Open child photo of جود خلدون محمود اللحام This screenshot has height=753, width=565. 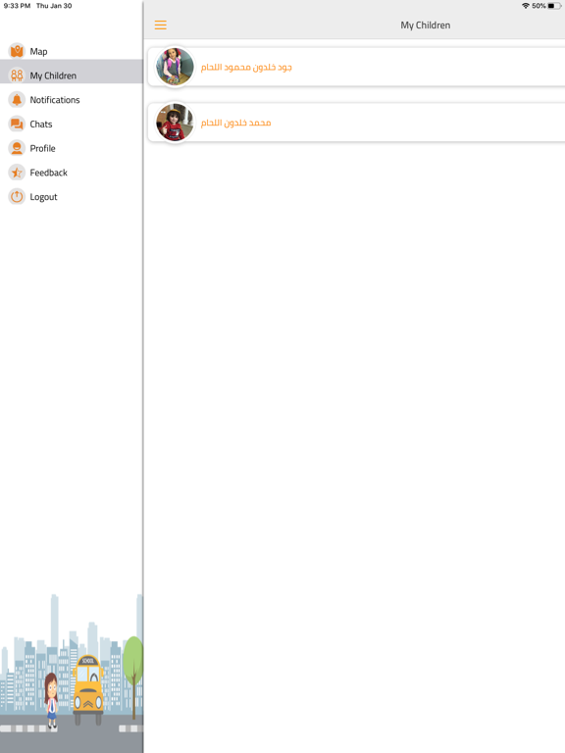[x=175, y=67]
